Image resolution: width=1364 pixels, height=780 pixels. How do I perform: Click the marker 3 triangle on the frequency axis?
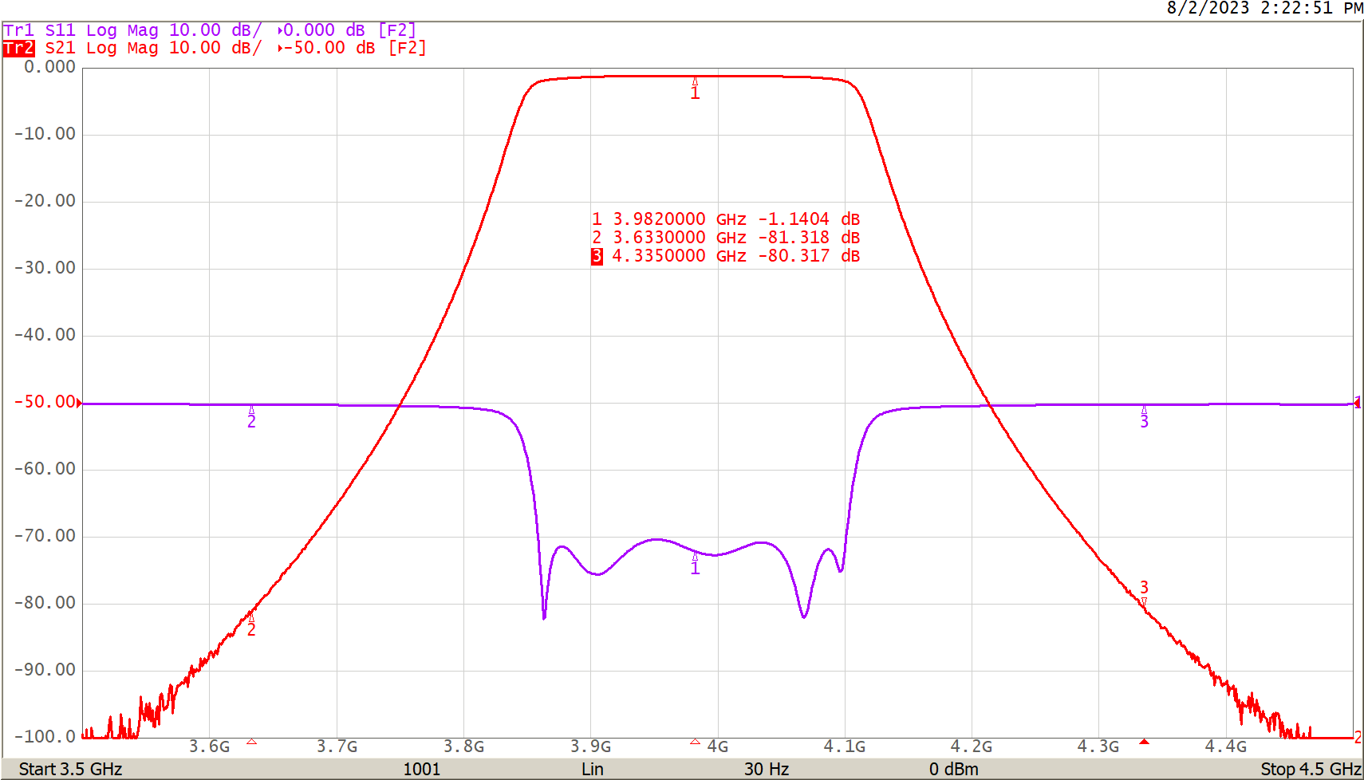(x=1144, y=742)
